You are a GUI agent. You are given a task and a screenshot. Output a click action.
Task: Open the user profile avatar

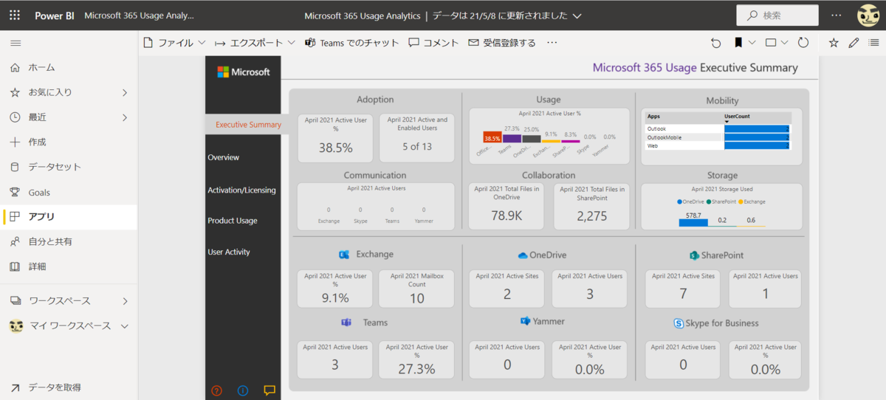pos(868,15)
